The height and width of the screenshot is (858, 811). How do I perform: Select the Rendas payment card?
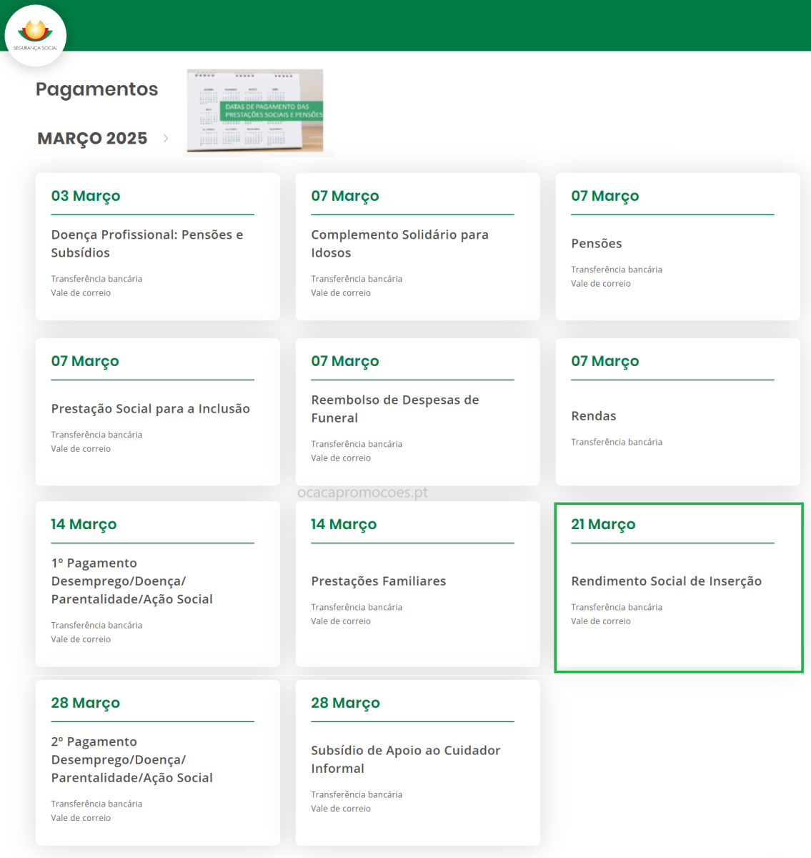tap(593, 416)
